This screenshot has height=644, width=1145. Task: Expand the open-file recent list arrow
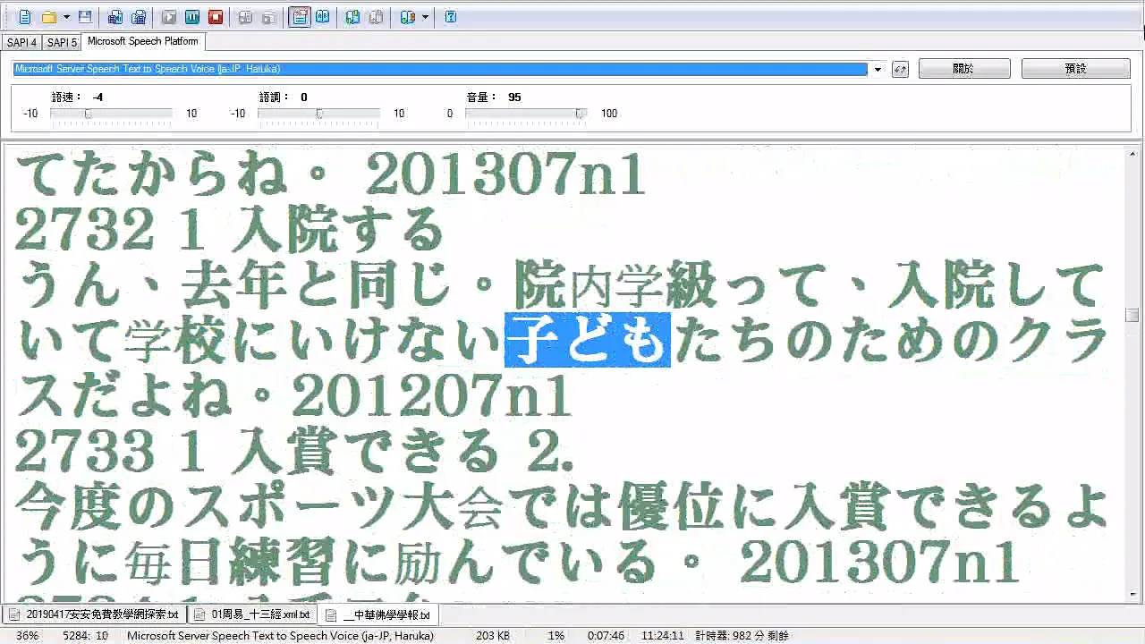[x=66, y=17]
